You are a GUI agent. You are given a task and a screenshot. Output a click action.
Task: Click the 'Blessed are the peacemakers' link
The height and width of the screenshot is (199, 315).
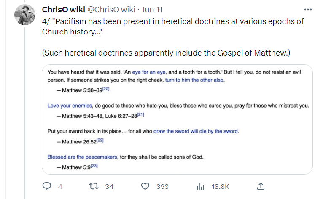[x=82, y=157]
